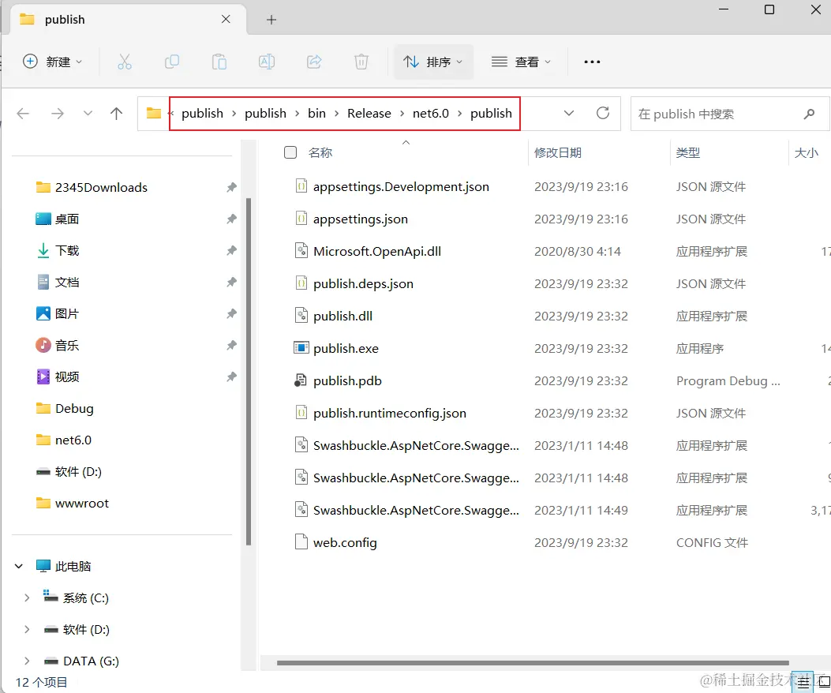Click the Release breadcrumb segment

click(x=369, y=114)
